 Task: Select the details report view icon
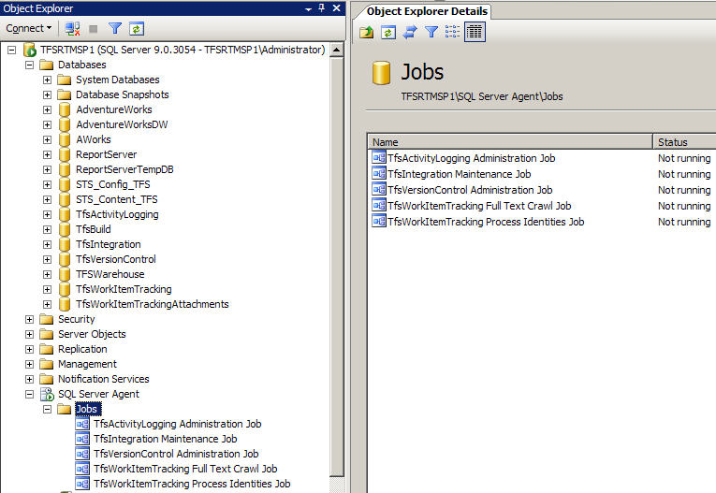click(475, 32)
